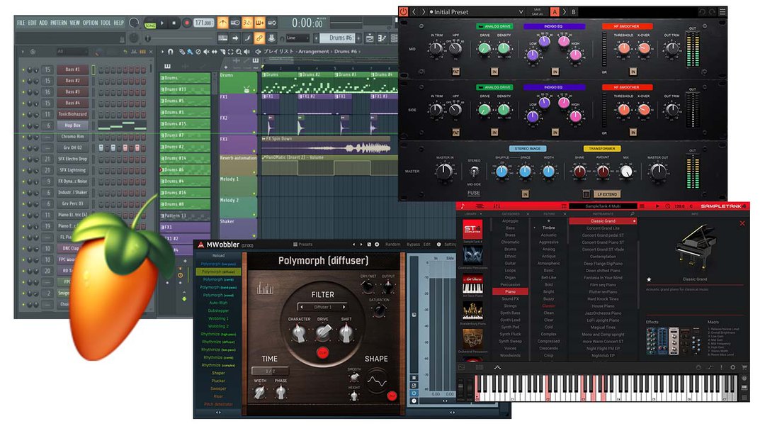Open the FILE menu in FL Studio

pyautogui.click(x=21, y=23)
